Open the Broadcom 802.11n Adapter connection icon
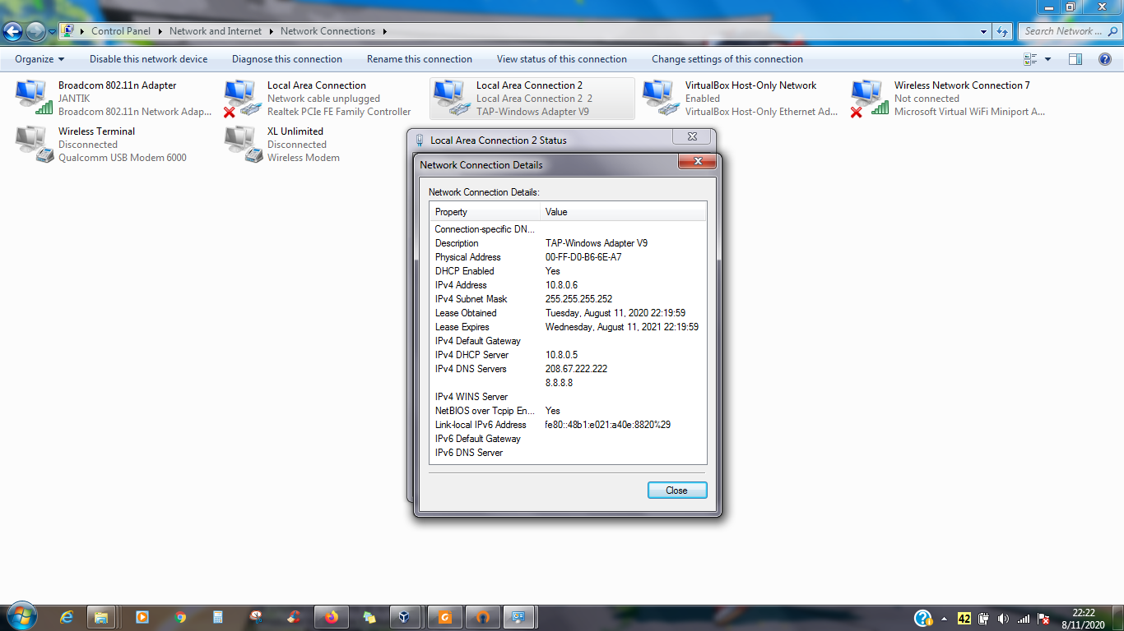The width and height of the screenshot is (1124, 631). click(33, 98)
